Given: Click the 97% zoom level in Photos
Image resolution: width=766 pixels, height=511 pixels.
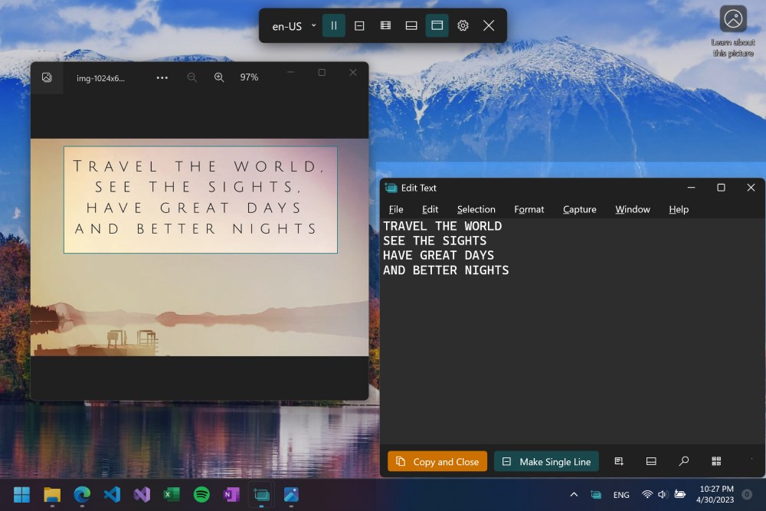Looking at the screenshot, I should click(x=249, y=77).
